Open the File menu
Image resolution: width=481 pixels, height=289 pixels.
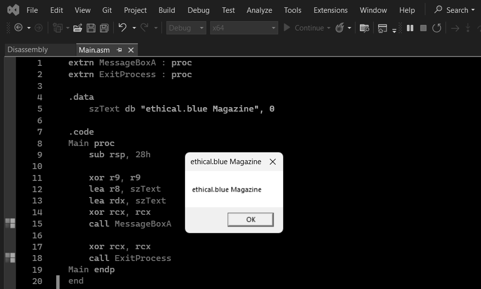32,10
